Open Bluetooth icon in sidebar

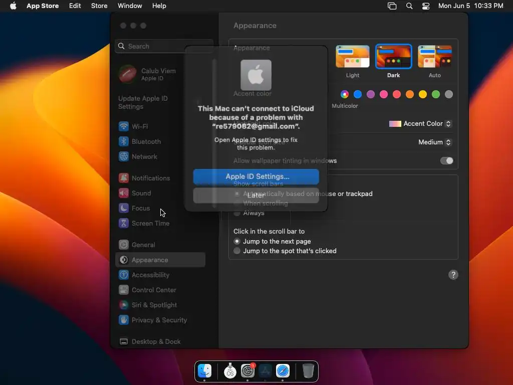pos(123,141)
